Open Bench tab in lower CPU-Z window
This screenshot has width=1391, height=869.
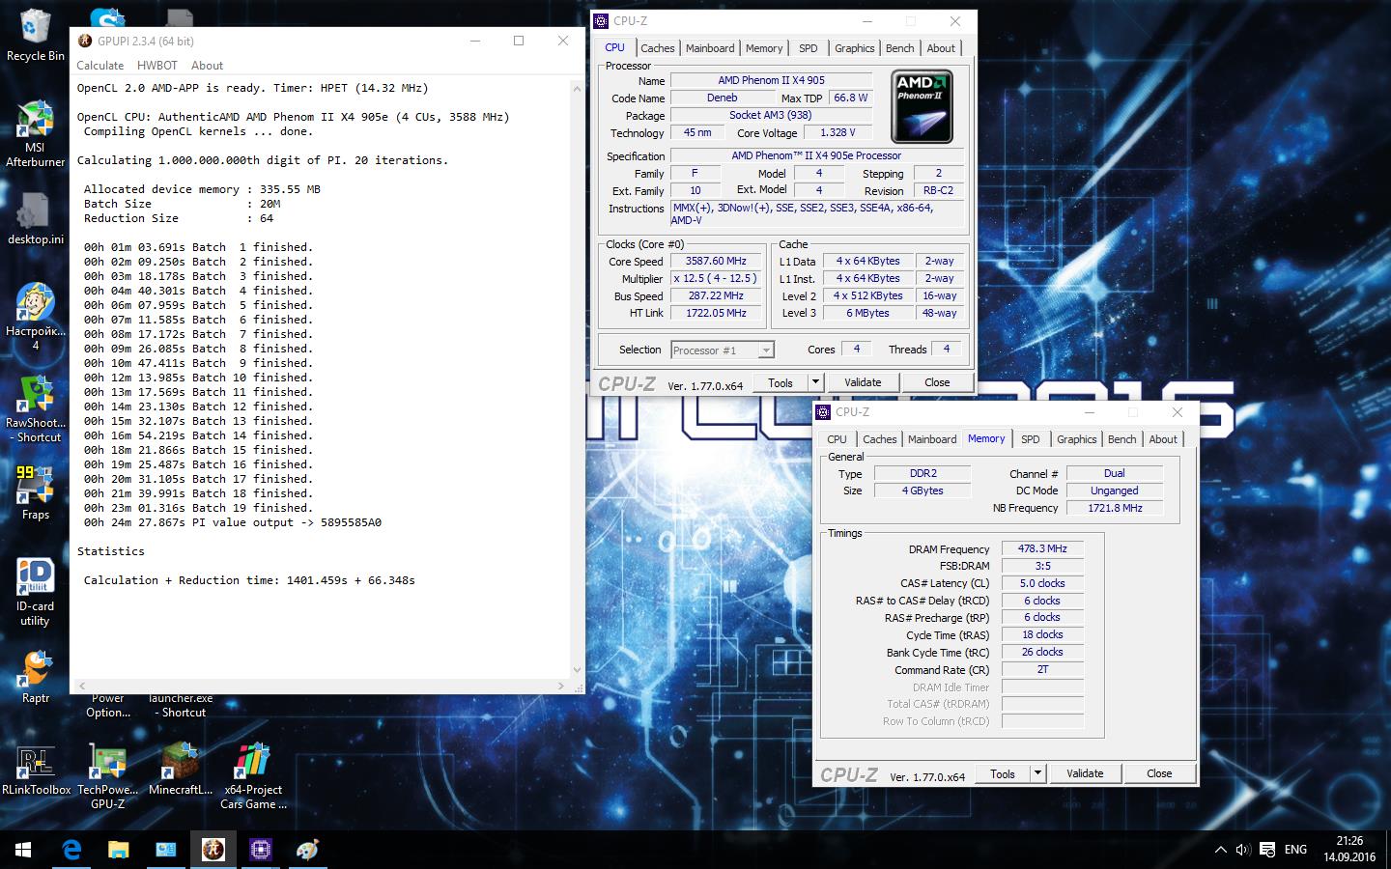coord(1121,439)
